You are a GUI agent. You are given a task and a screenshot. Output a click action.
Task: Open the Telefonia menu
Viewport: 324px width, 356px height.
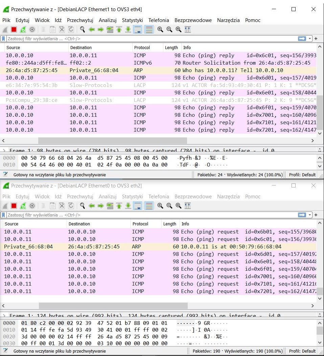point(159,20)
